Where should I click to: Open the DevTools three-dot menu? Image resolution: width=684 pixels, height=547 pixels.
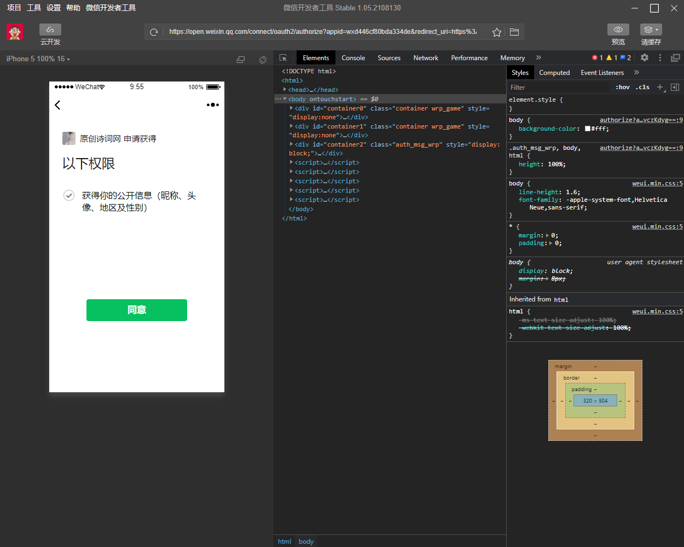(660, 57)
